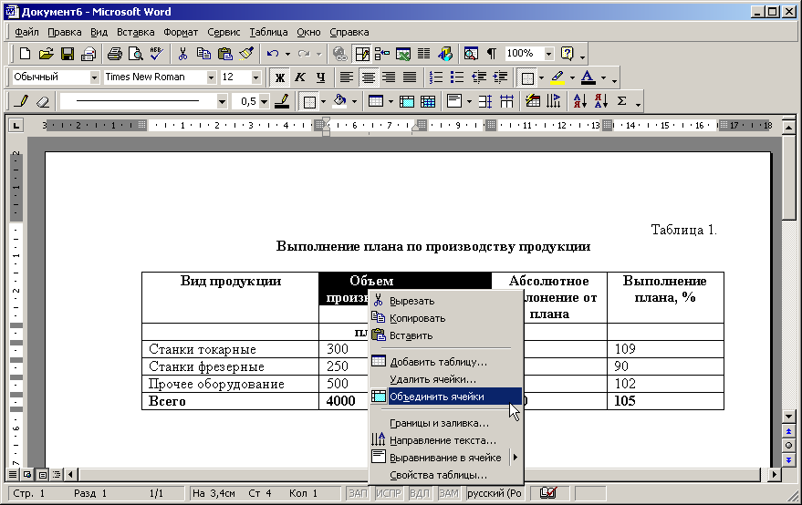Click the printer icon to print
The width and height of the screenshot is (802, 505).
tap(115, 54)
